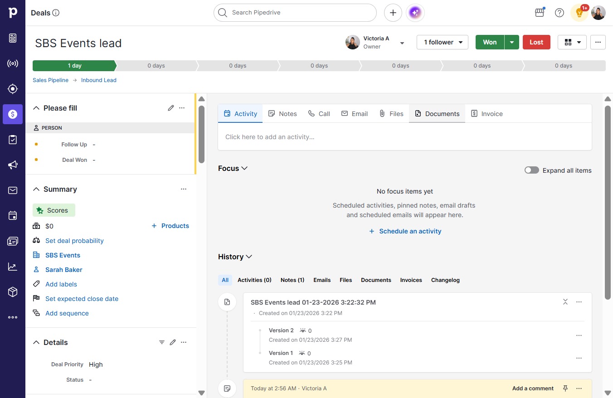The width and height of the screenshot is (613, 398).
Task: Open the Leads inbox from the sidebar
Action: pos(13,38)
